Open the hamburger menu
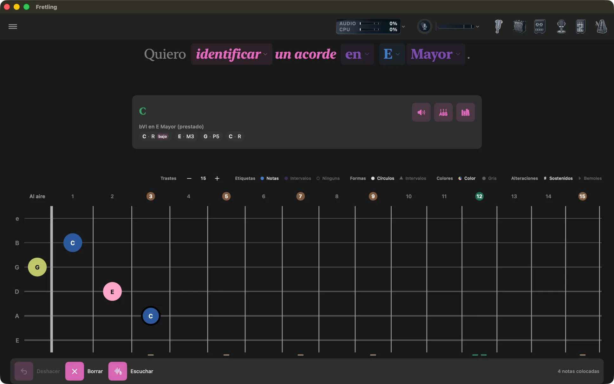Viewport: 614px width, 384px height. pyautogui.click(x=13, y=27)
